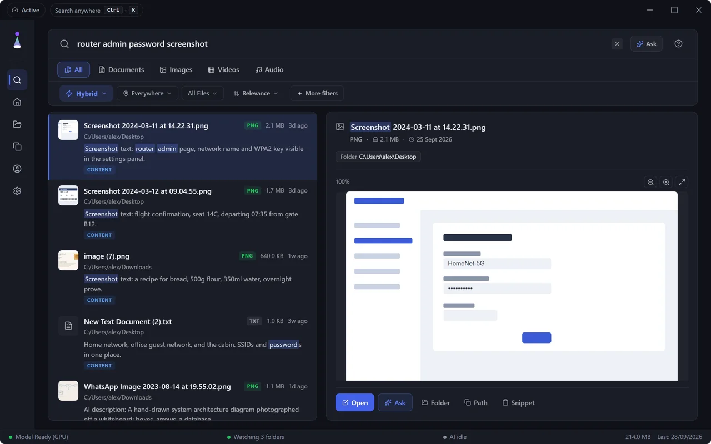Switch to the Documents tab
Screen dimensions: 711x444
[x=121, y=70]
